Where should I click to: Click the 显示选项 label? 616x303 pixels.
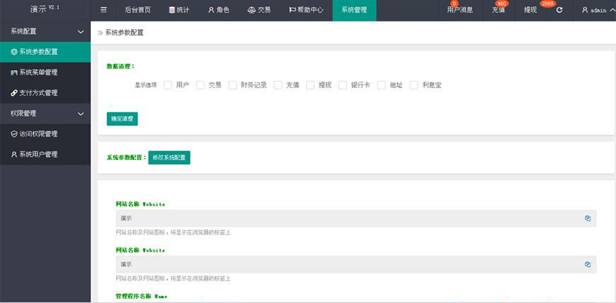(146, 85)
